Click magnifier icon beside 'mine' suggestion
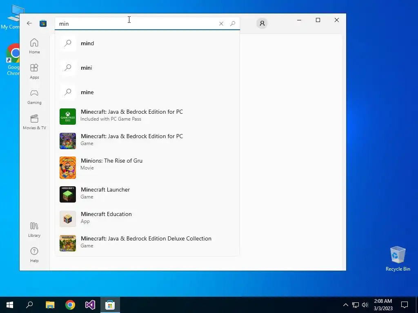418x313 pixels. click(68, 92)
